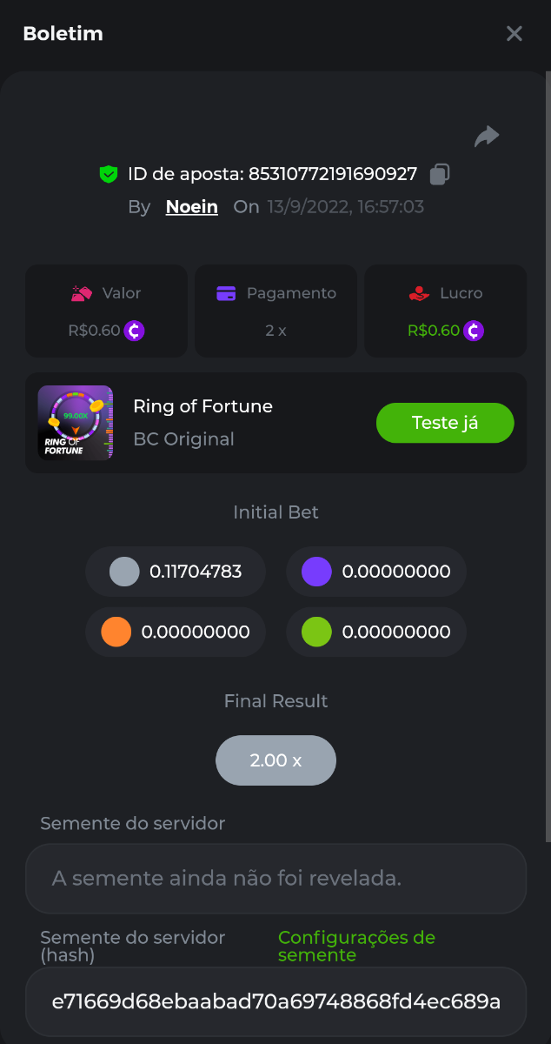Click the unrevealed server seed field
The image size is (551, 1044).
[x=275, y=879]
